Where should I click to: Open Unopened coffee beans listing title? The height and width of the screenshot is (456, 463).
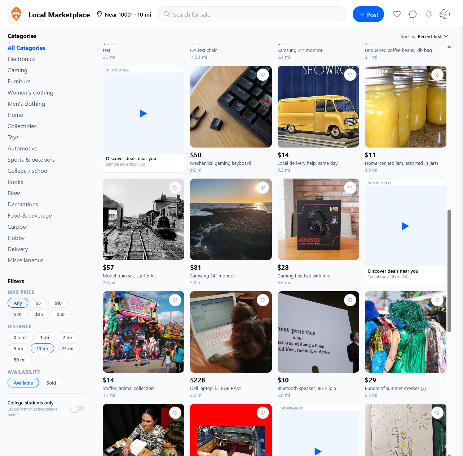click(398, 50)
